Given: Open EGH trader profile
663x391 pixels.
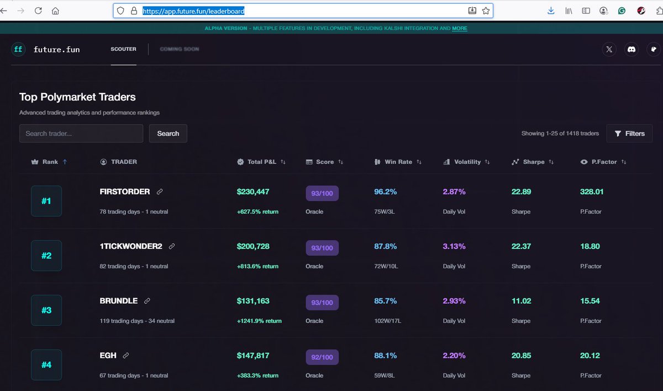Looking at the screenshot, I should click(108, 356).
